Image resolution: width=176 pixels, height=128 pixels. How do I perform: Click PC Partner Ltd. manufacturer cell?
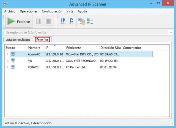(76, 67)
